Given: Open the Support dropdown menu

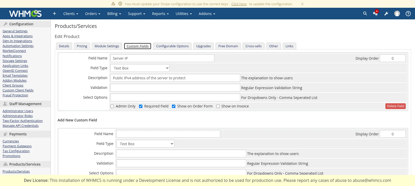Looking at the screenshot, I should point(136,14).
